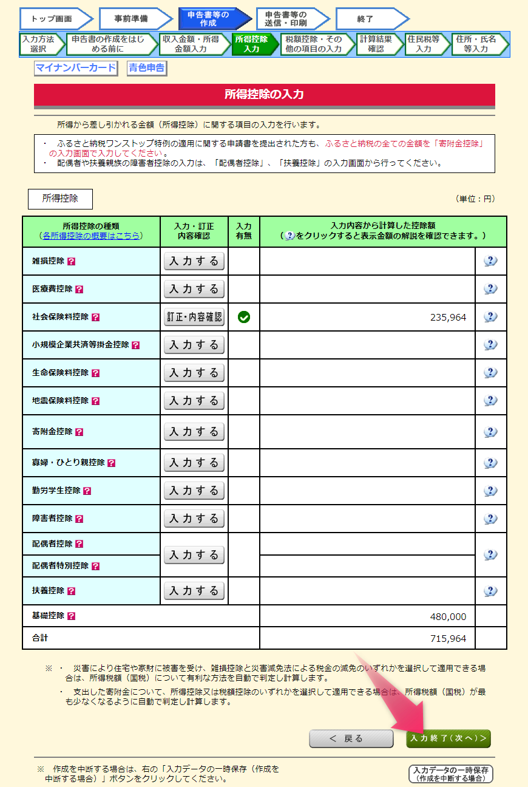Screen dimensions: 528x787
Task: Click the blue explanation bubble in 雑損控除 row
Action: (x=490, y=261)
